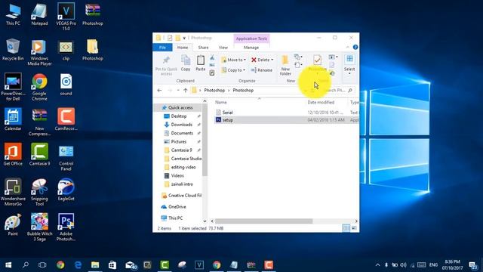
Task: Click the History icon in ribbon
Action: (x=332, y=73)
